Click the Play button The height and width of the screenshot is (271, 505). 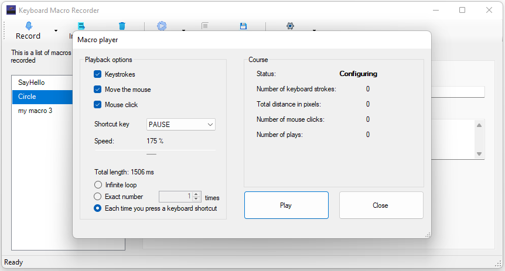tap(286, 205)
